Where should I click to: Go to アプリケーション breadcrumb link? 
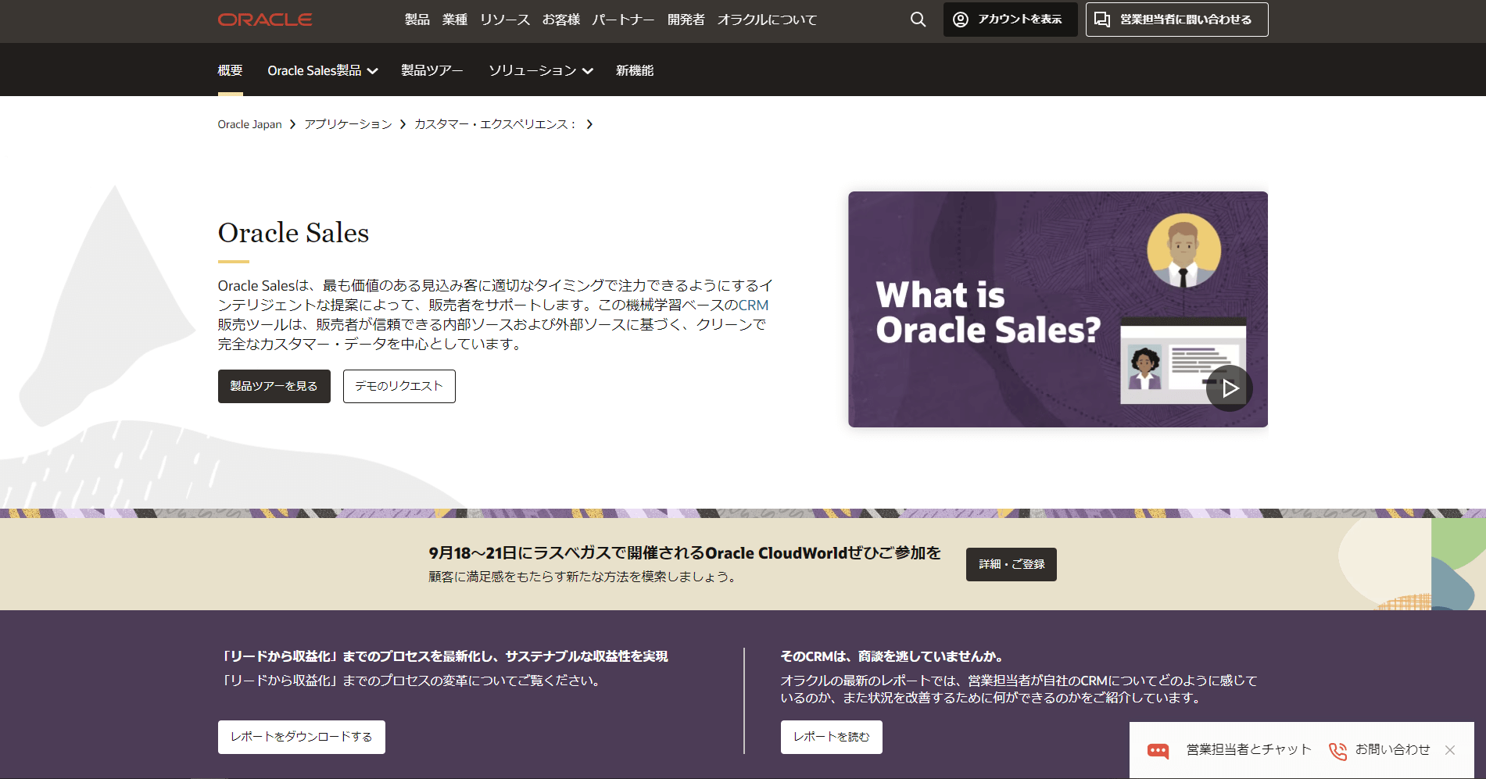(x=348, y=124)
